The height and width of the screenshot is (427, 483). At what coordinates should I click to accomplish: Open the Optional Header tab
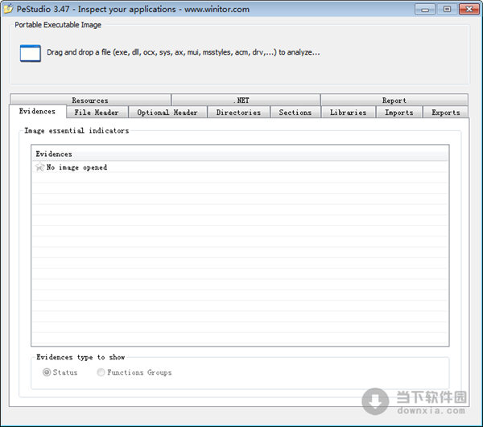(x=167, y=113)
